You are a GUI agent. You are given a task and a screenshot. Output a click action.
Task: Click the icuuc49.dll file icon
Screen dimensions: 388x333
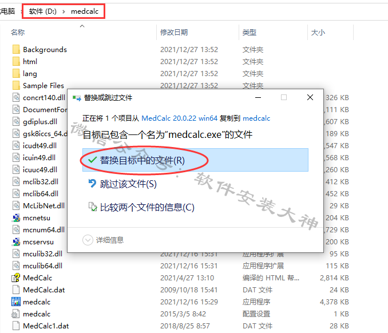(16, 170)
